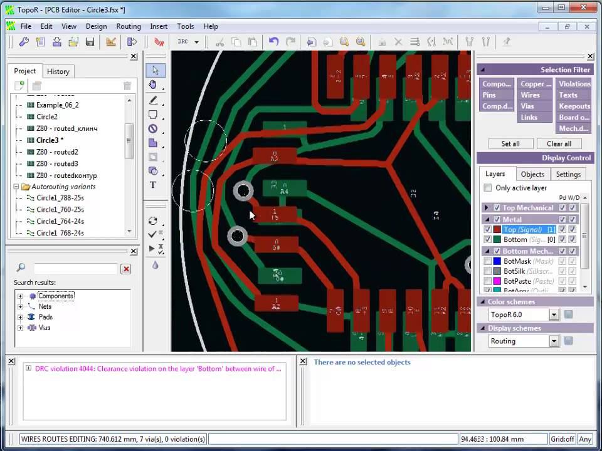This screenshot has width=602, height=451.
Task: Click the save floppy disk icon
Action: tap(90, 42)
